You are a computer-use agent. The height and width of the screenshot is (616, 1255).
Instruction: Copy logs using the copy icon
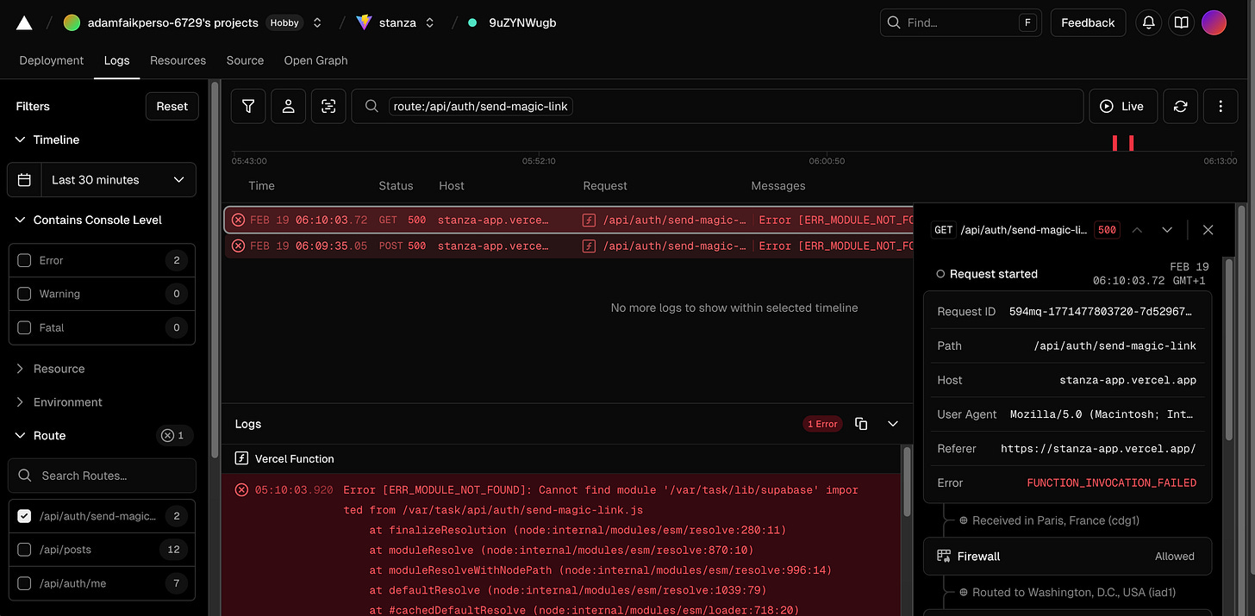860,423
